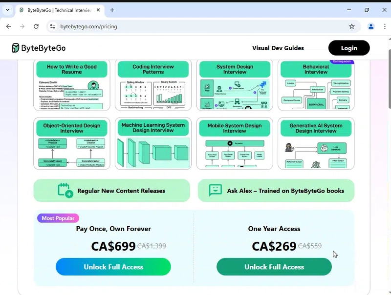
Task: Select the ByteByteGo browser tab
Action: pos(59,10)
